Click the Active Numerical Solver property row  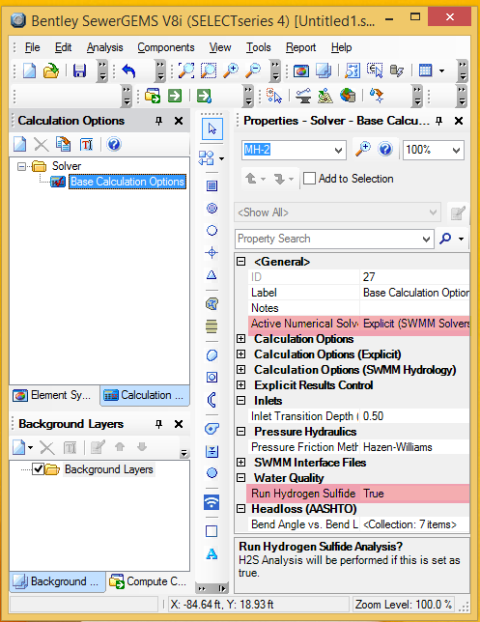click(x=359, y=324)
